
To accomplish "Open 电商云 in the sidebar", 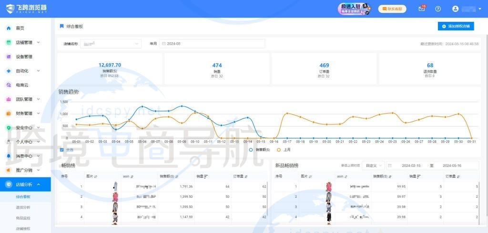I will [x=22, y=85].
